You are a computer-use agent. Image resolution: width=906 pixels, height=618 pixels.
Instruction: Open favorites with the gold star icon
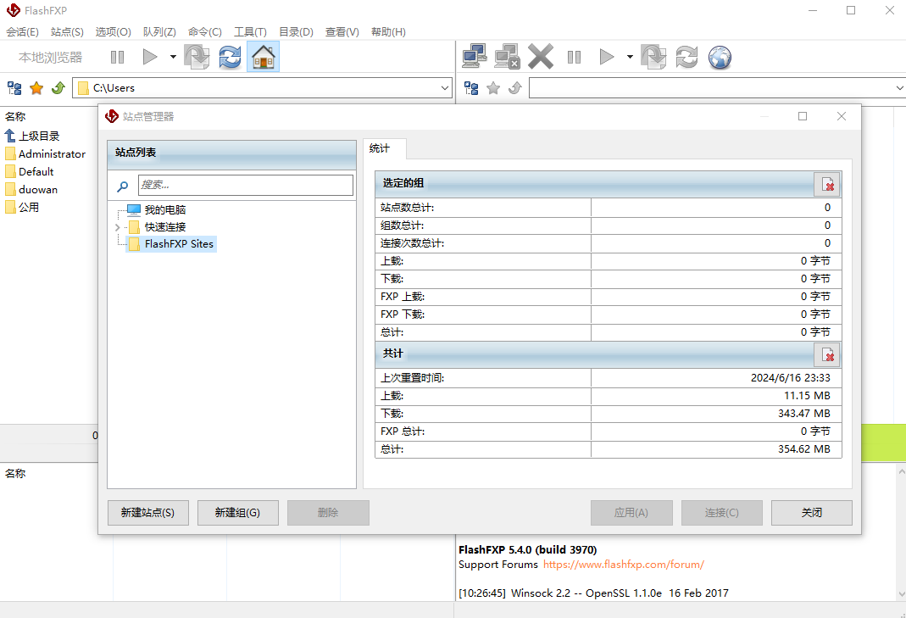pos(36,88)
